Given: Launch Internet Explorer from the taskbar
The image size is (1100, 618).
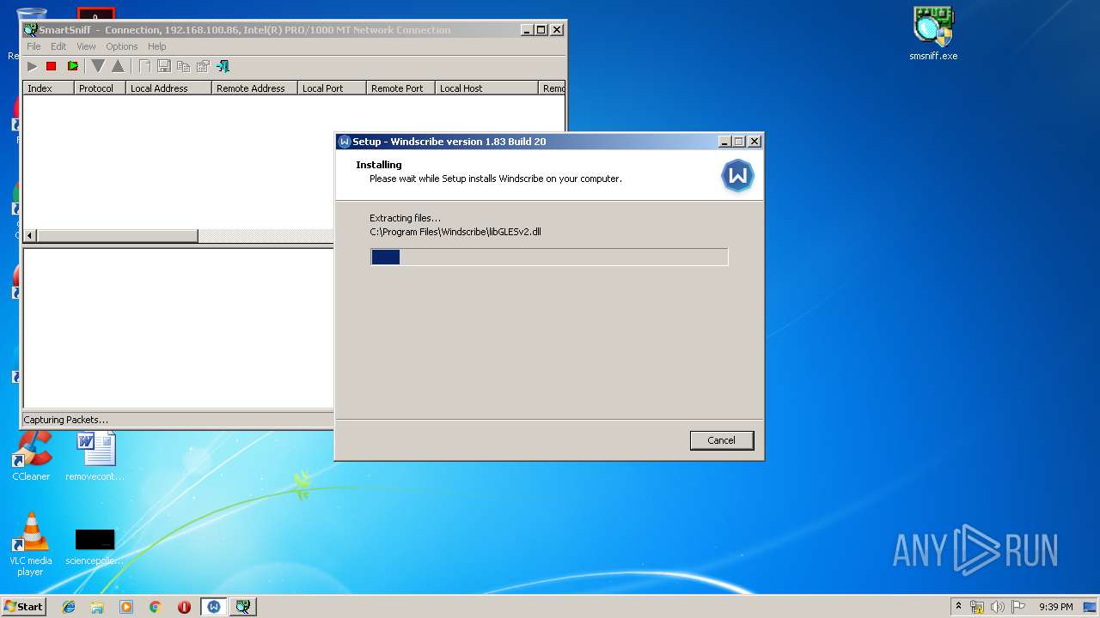Looking at the screenshot, I should [69, 607].
